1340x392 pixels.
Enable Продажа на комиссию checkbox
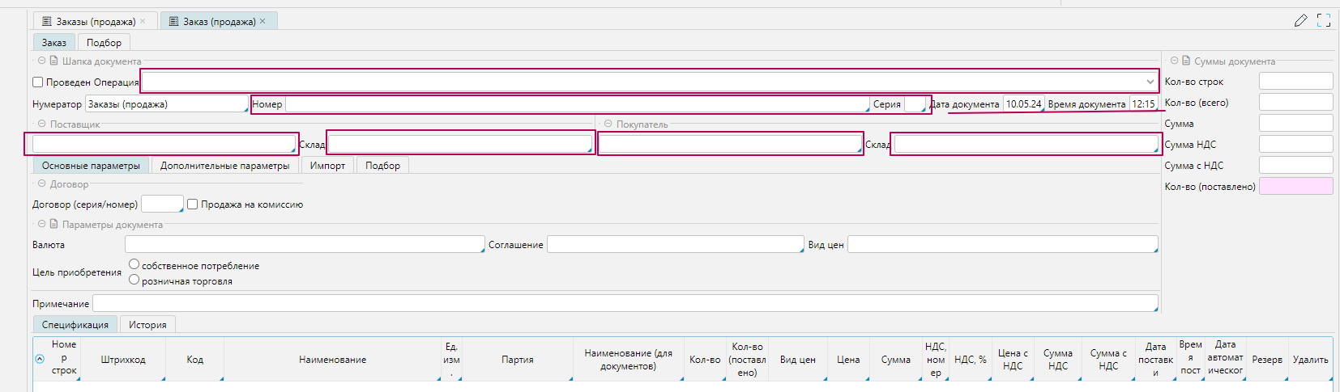(x=193, y=204)
